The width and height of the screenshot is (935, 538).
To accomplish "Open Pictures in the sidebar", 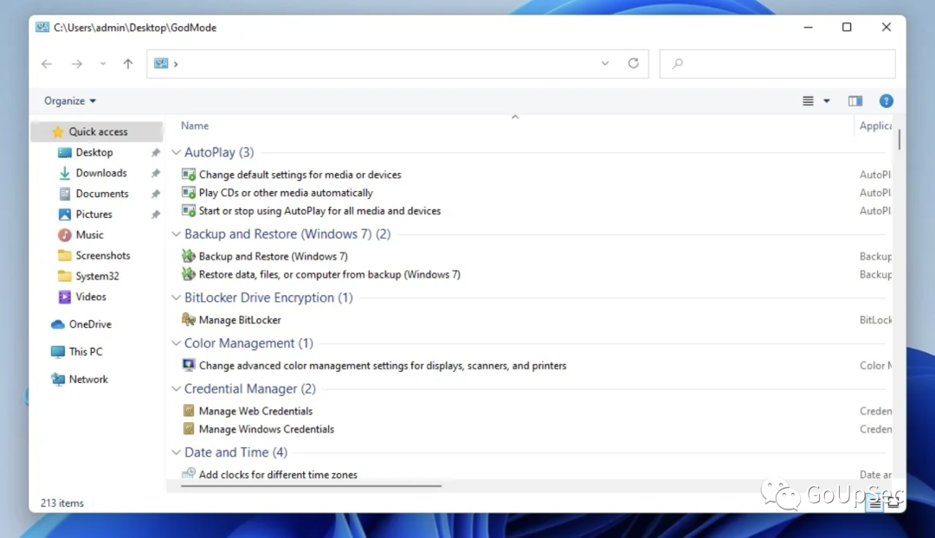I will pyautogui.click(x=93, y=214).
